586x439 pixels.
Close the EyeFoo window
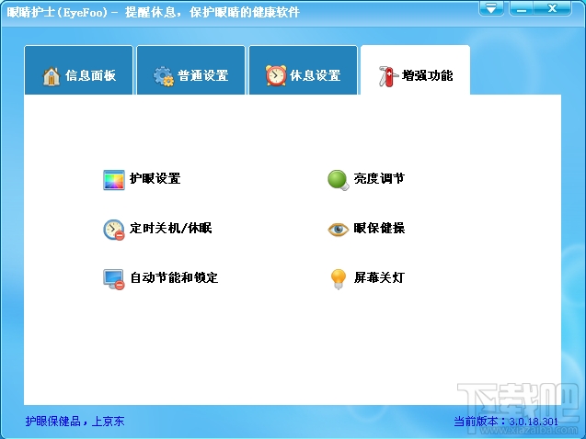point(553,8)
